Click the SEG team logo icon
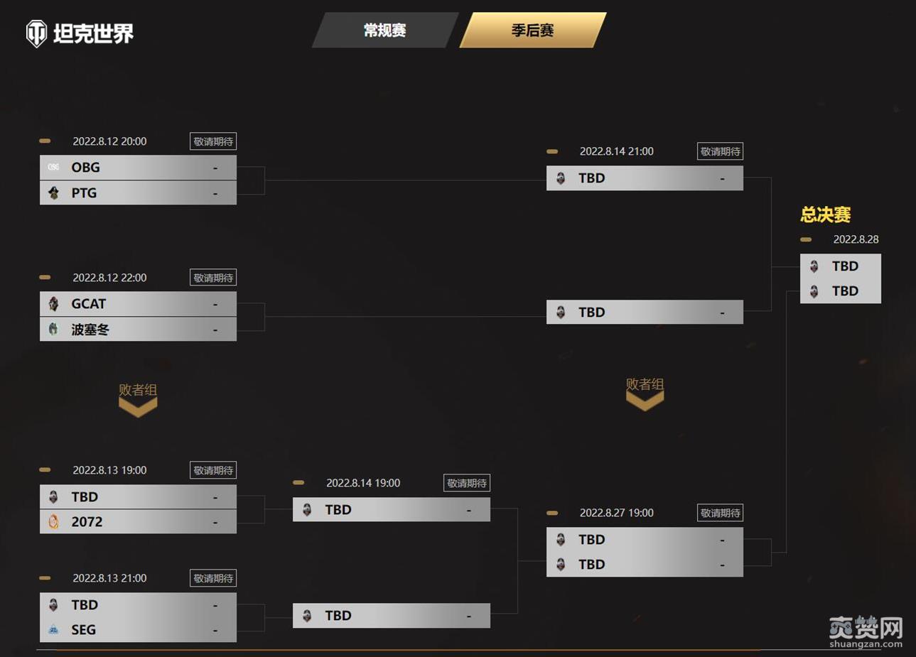The image size is (916, 657). [53, 630]
